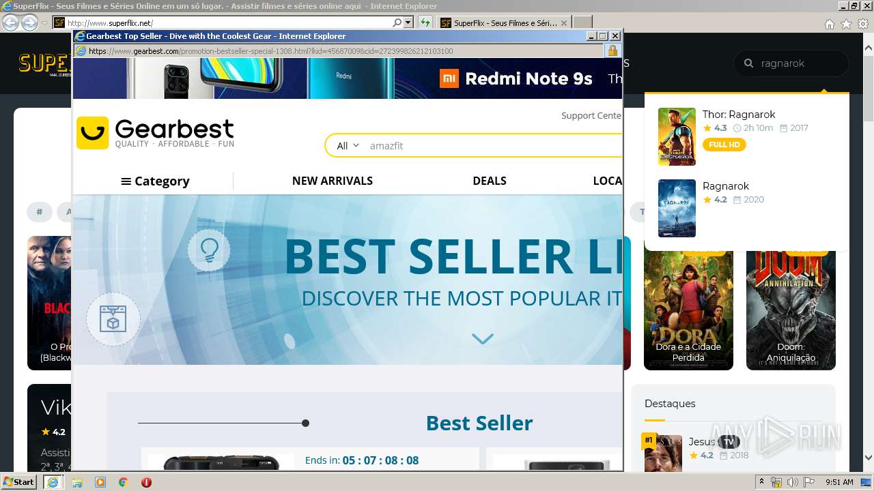This screenshot has height=491, width=874.
Task: Open Jesus highlighted title thumbnail
Action: pos(663,453)
